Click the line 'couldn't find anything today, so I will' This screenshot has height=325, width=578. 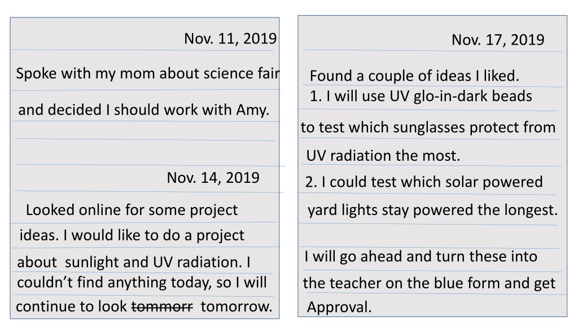(x=142, y=283)
